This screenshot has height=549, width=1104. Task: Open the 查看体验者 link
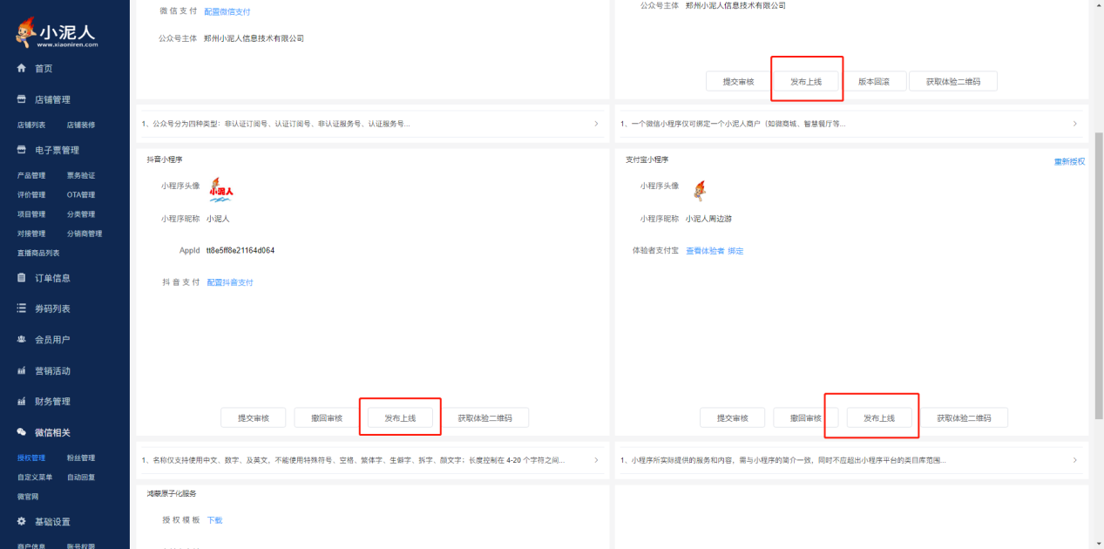coord(705,251)
